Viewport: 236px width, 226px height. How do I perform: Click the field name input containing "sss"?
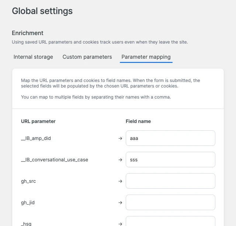pos(170,160)
